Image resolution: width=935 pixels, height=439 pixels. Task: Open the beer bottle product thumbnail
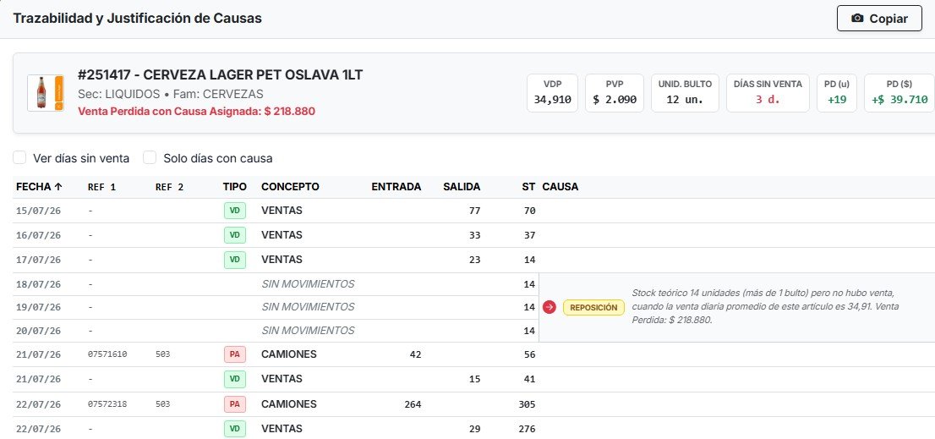(x=46, y=92)
